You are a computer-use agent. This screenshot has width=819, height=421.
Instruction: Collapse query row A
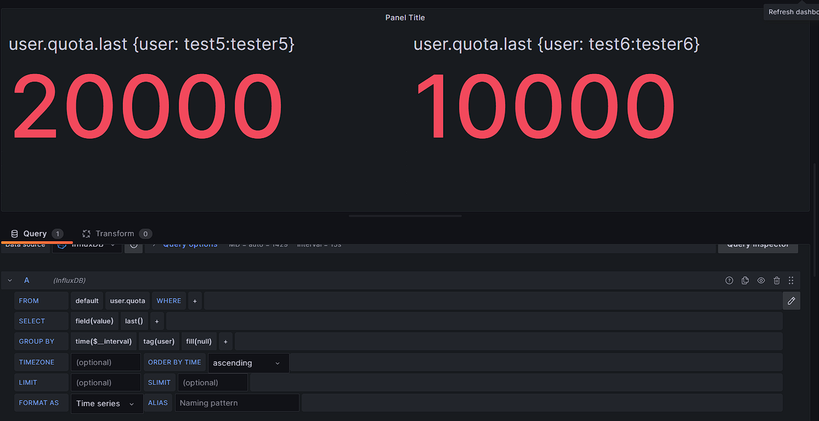coord(10,281)
